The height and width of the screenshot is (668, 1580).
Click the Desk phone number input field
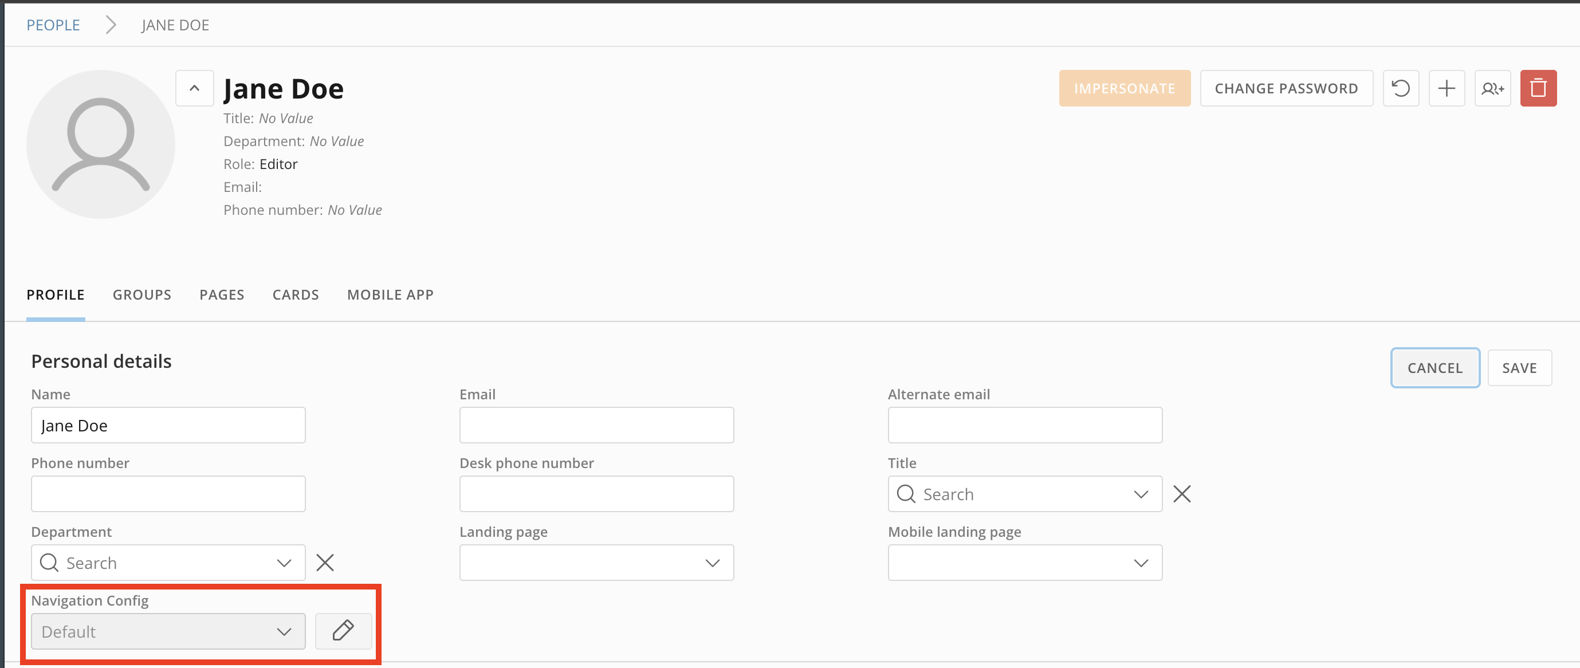[596, 494]
